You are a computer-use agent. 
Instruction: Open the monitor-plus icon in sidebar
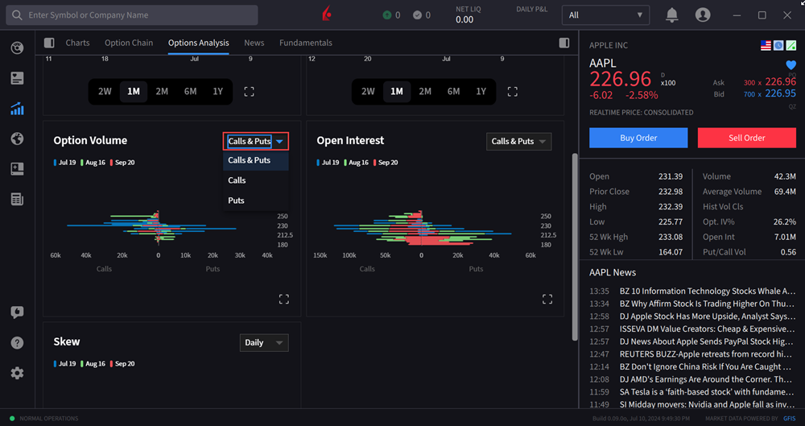[17, 169]
